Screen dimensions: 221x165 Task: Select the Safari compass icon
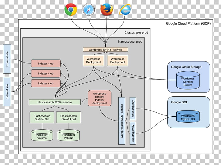pos(89,10)
